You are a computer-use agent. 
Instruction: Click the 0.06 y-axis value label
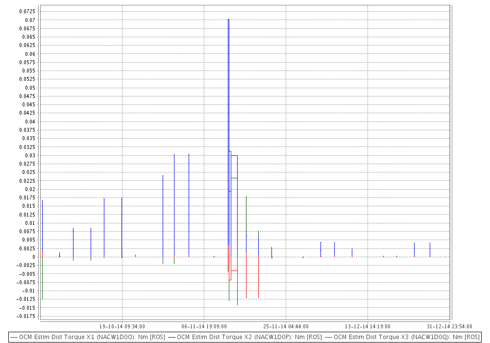tap(30, 54)
